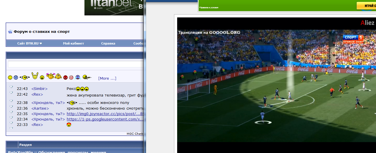Click message text особи женского полу
Image resolution: width=376 pixels, height=153 pixels.
(108, 103)
